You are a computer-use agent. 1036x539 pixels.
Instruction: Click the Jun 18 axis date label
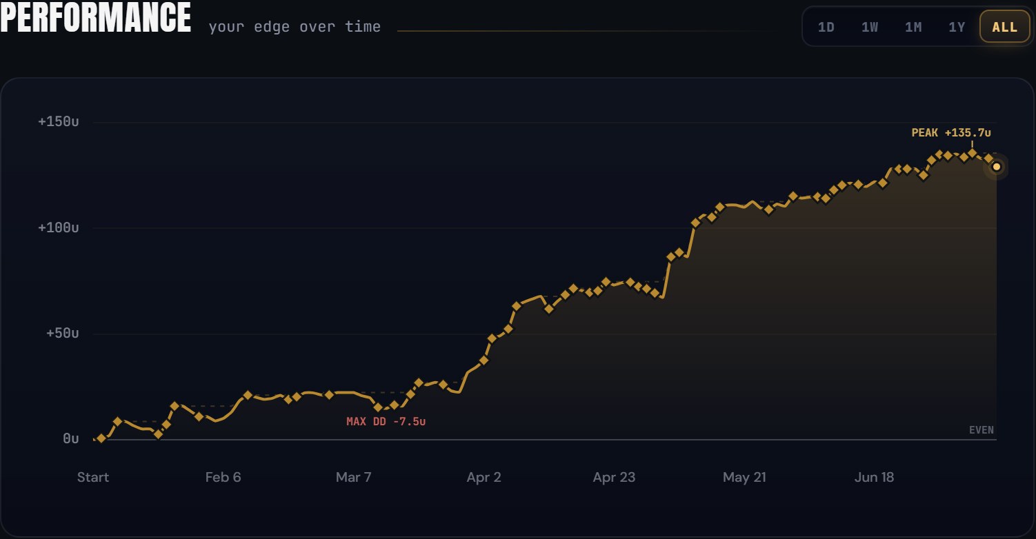point(874,477)
